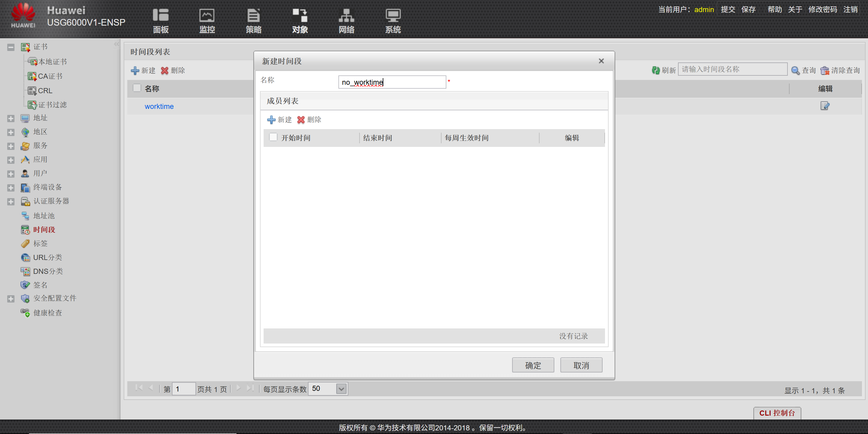Toggle select-all checkbox in time range list
Screen dimensions: 868x434
click(x=137, y=88)
